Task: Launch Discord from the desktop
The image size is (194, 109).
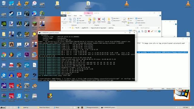Action: pos(4,66)
